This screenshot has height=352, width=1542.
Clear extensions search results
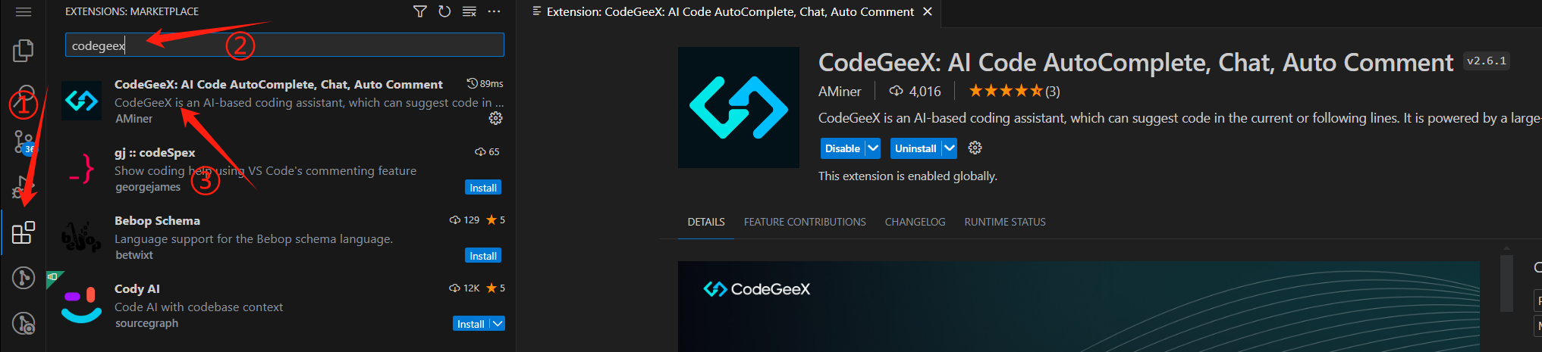tap(470, 11)
